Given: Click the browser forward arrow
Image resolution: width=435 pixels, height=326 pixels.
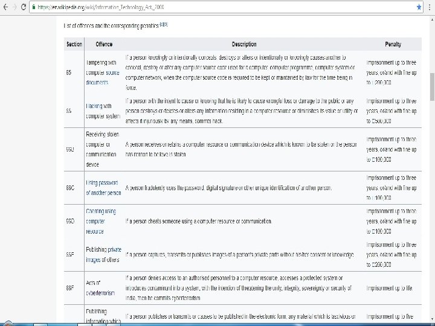Looking at the screenshot, I should tap(14, 7).
